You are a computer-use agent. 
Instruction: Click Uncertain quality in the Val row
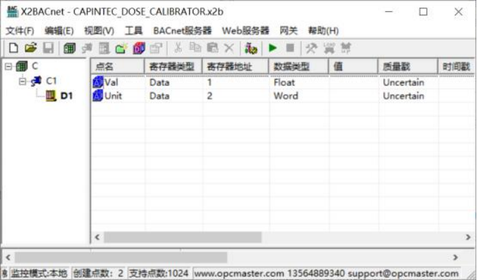point(403,83)
